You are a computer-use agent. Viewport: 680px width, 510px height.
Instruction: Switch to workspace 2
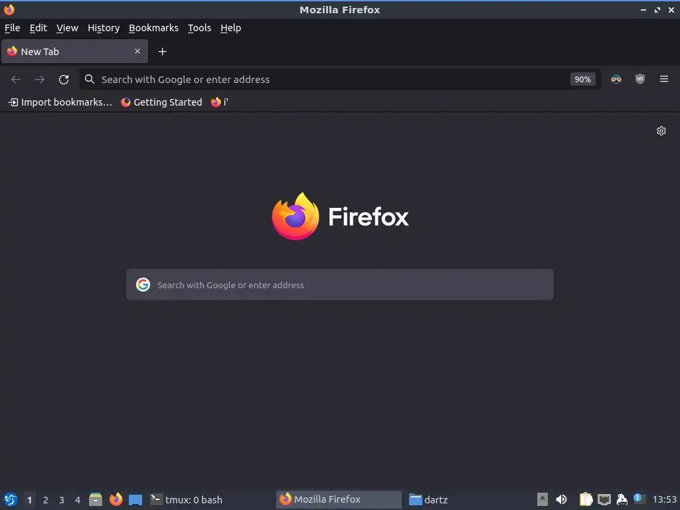(46, 499)
